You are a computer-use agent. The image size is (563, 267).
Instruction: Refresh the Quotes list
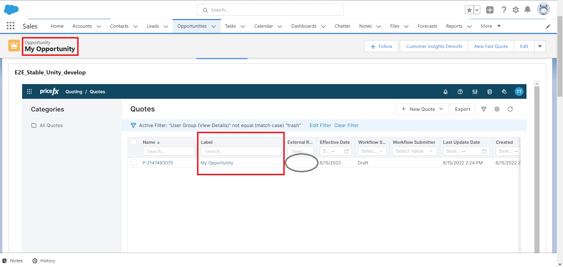tap(510, 109)
